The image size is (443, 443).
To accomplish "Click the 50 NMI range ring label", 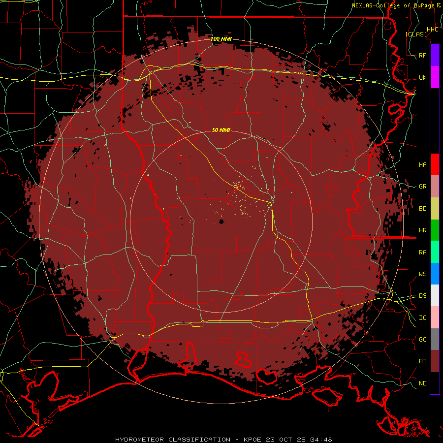I will [x=221, y=130].
